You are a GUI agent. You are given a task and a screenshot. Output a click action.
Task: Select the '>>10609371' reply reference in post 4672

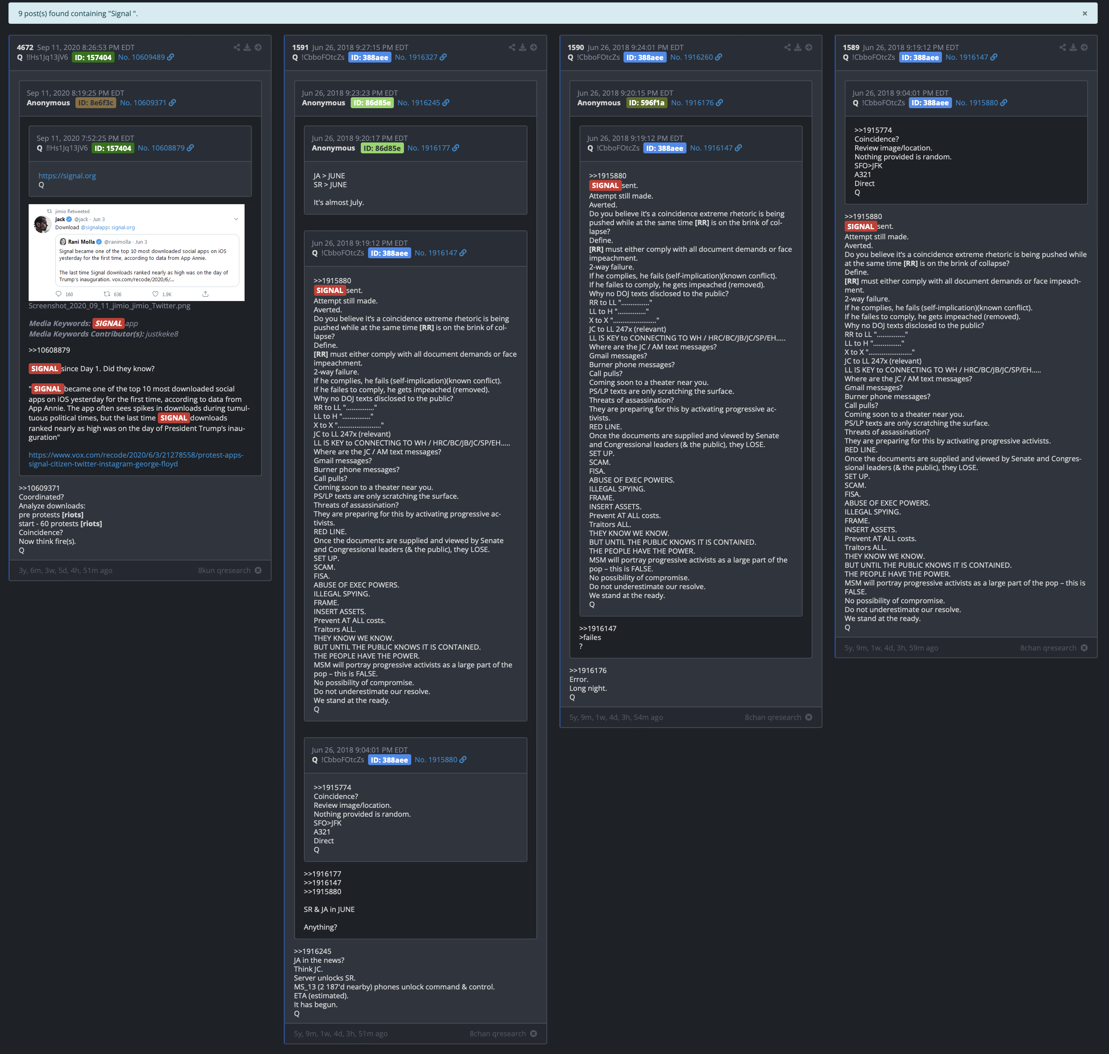(x=39, y=488)
